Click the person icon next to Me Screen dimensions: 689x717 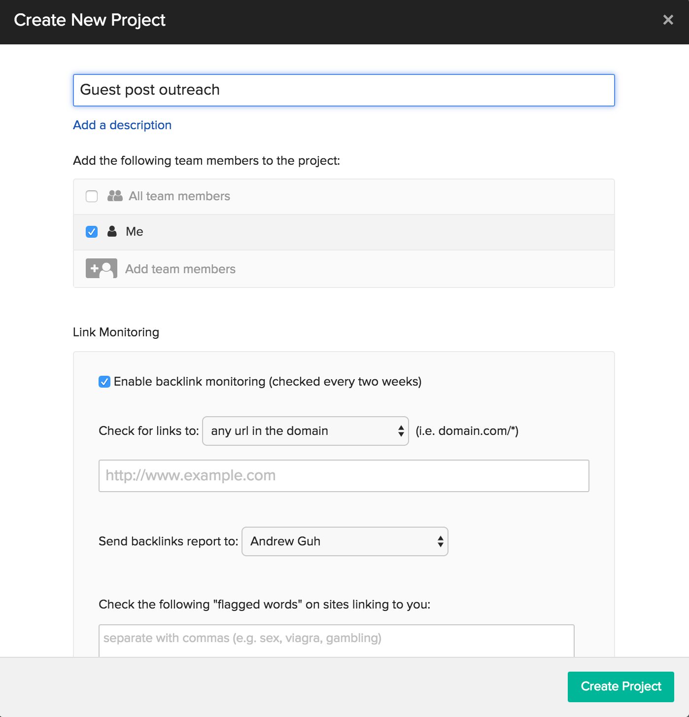coord(112,231)
